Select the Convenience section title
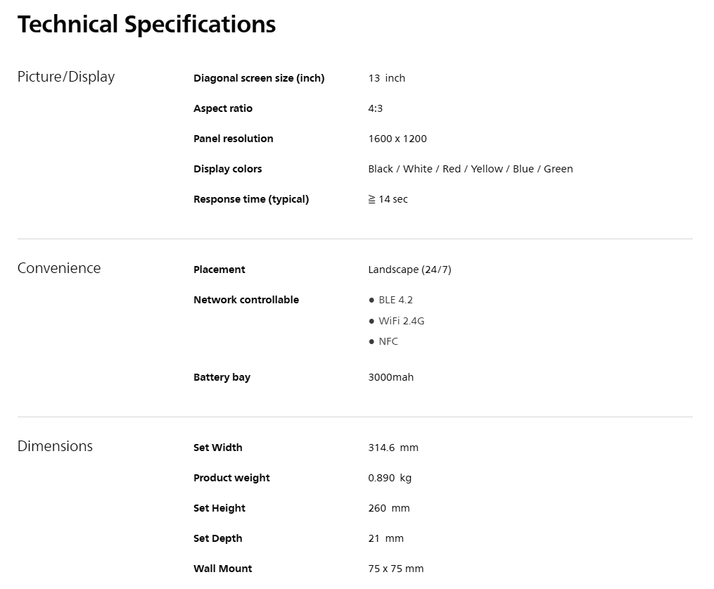Viewport: 714px width, 589px height. coord(59,268)
